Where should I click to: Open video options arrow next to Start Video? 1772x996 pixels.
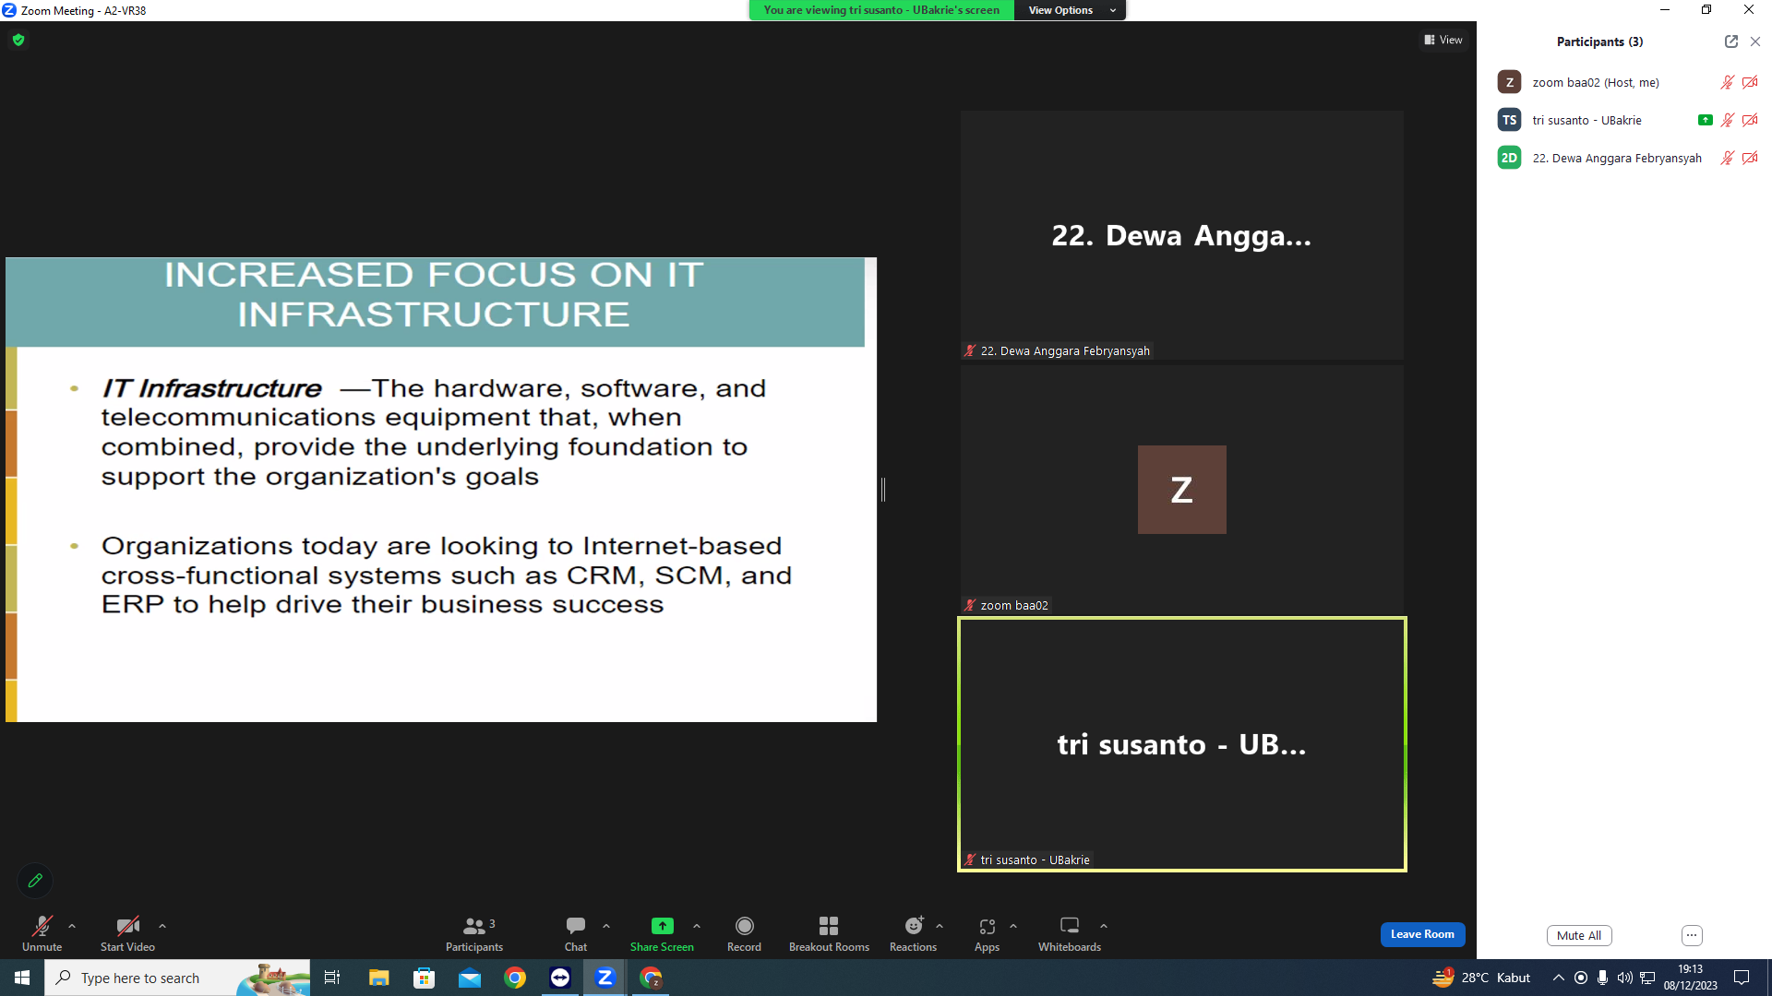tap(162, 926)
